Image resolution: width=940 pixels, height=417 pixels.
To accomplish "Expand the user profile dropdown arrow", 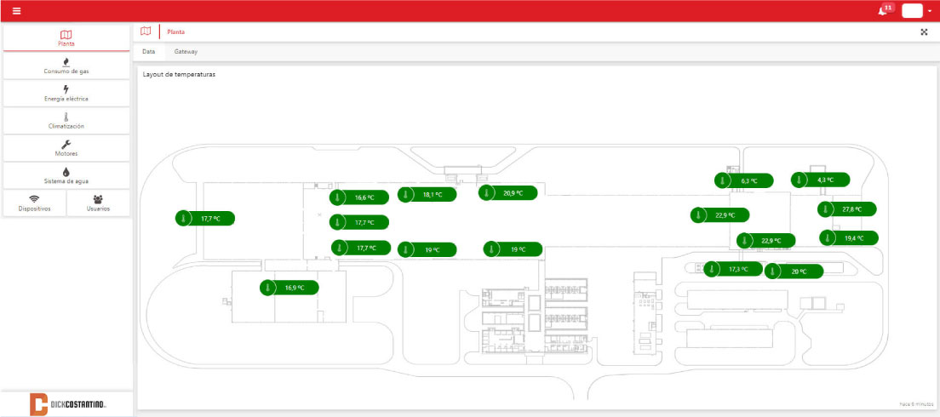I will [929, 12].
